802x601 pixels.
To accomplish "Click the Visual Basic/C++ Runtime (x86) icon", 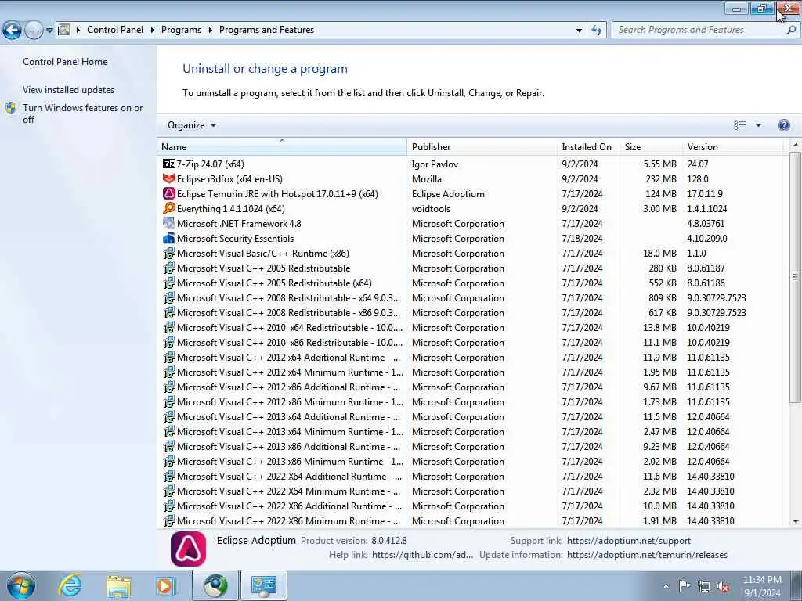I will point(169,253).
